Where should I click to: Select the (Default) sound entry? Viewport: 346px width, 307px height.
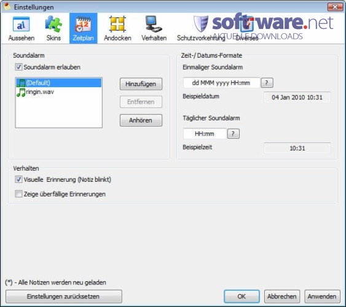point(59,83)
